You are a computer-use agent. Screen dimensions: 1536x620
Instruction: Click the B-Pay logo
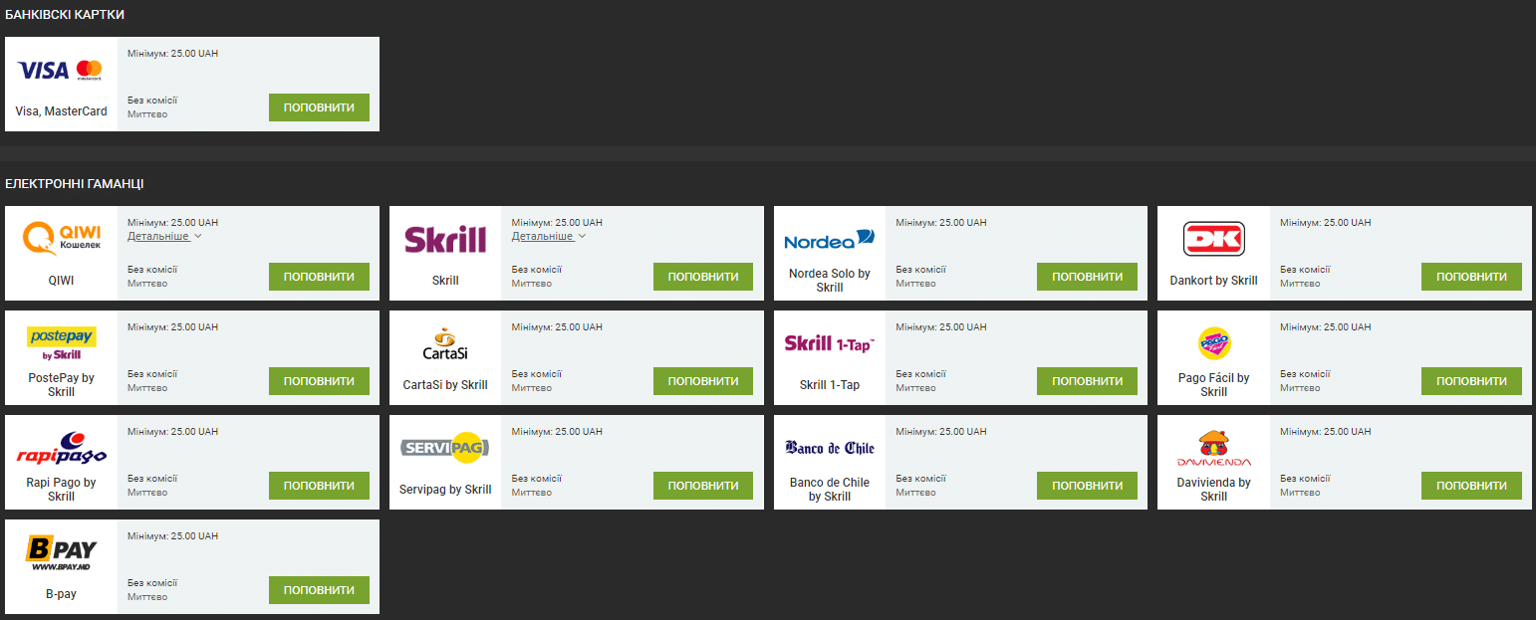point(61,552)
